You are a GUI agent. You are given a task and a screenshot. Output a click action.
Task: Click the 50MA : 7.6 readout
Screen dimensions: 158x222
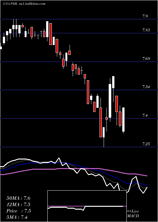coord(18,198)
